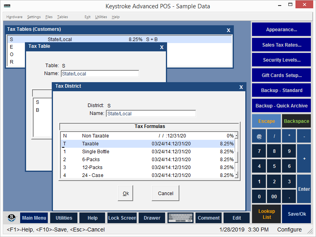316x237 pixels.
Task: Click the Escape keypad button
Action: coord(266,121)
